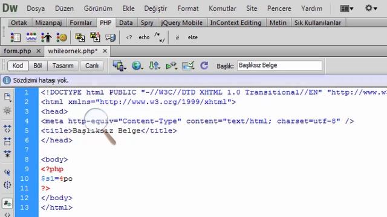
Task: Click the Başlık title input field
Action: tap(279, 66)
